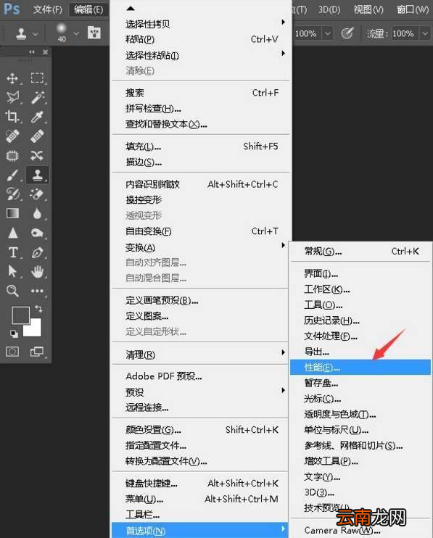This screenshot has width=433, height=538.
Task: Click Keyboard Shortcuts (键盘快捷键) item
Action: click(x=201, y=483)
